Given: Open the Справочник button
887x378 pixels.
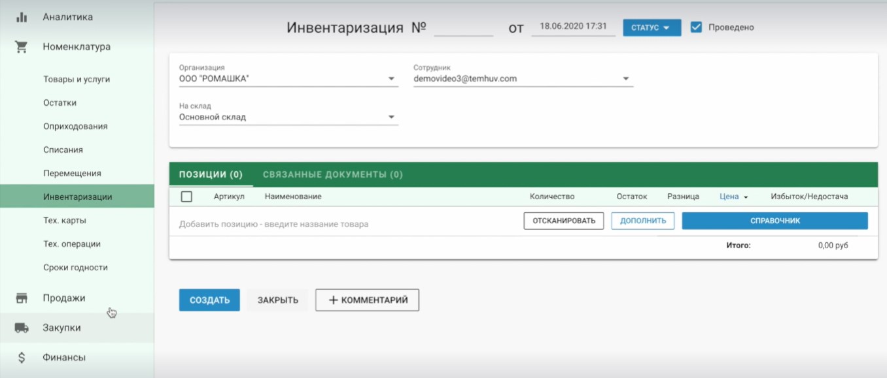Looking at the screenshot, I should pos(775,221).
